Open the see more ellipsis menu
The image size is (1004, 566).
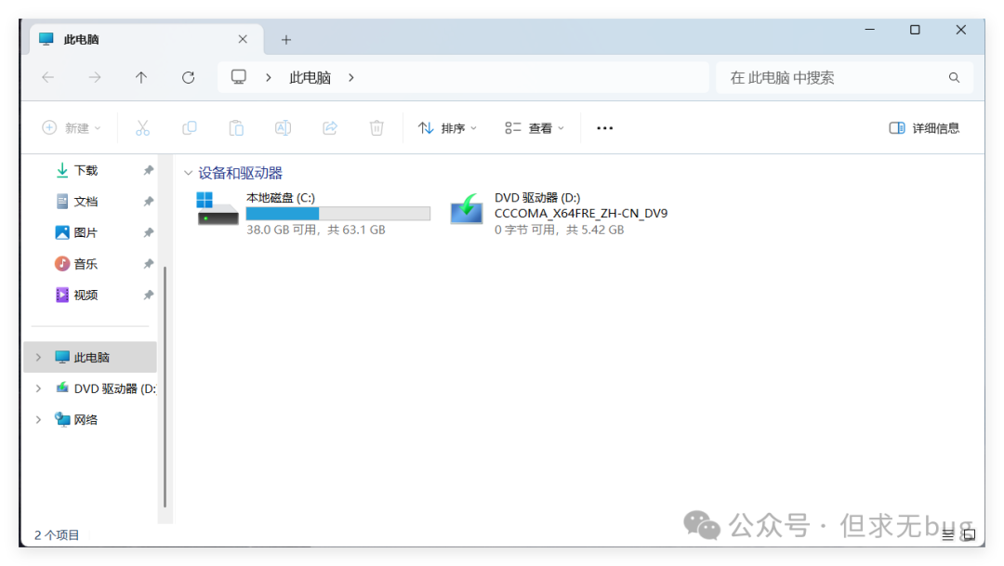click(605, 128)
